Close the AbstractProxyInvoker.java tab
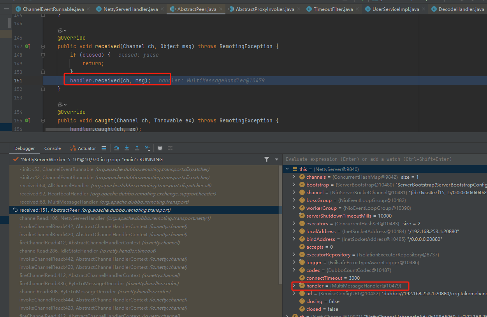Screen dimensions: 487x317 click(299, 9)
